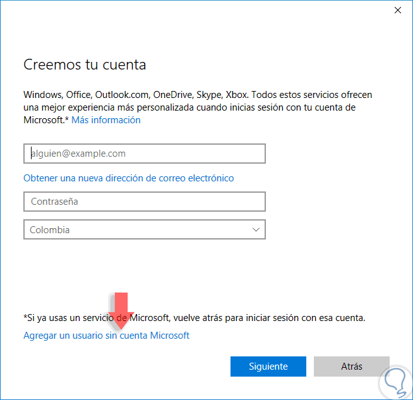Add a user without Microsoft account
This screenshot has width=413, height=400.
click(x=107, y=336)
